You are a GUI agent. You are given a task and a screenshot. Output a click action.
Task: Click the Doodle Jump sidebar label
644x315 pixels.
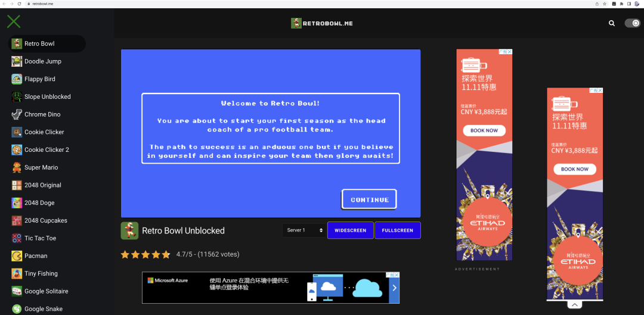click(43, 61)
